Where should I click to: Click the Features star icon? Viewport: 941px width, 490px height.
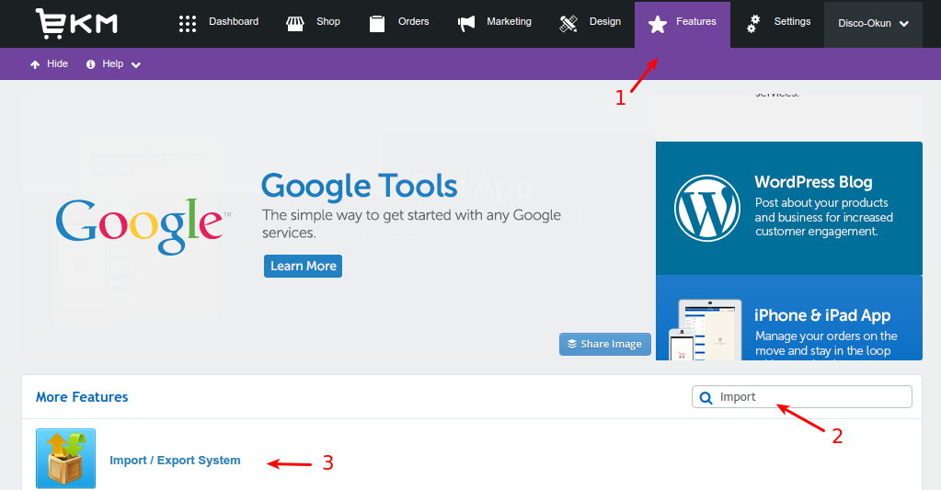[658, 25]
